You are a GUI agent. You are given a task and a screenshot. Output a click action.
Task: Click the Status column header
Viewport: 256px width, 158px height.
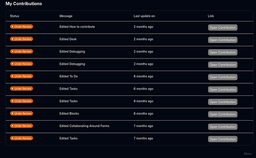click(14, 16)
